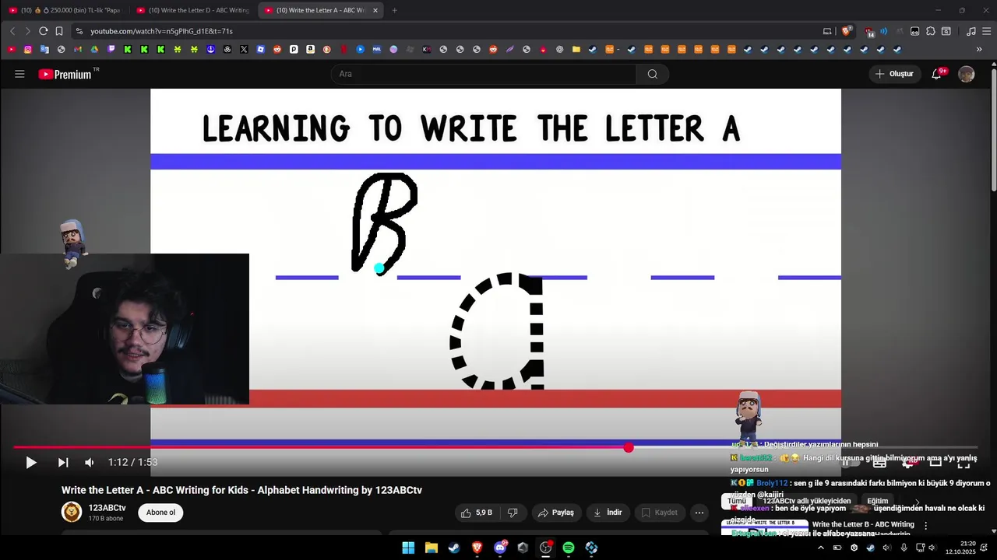Open the three-dot more actions menu

(699, 513)
